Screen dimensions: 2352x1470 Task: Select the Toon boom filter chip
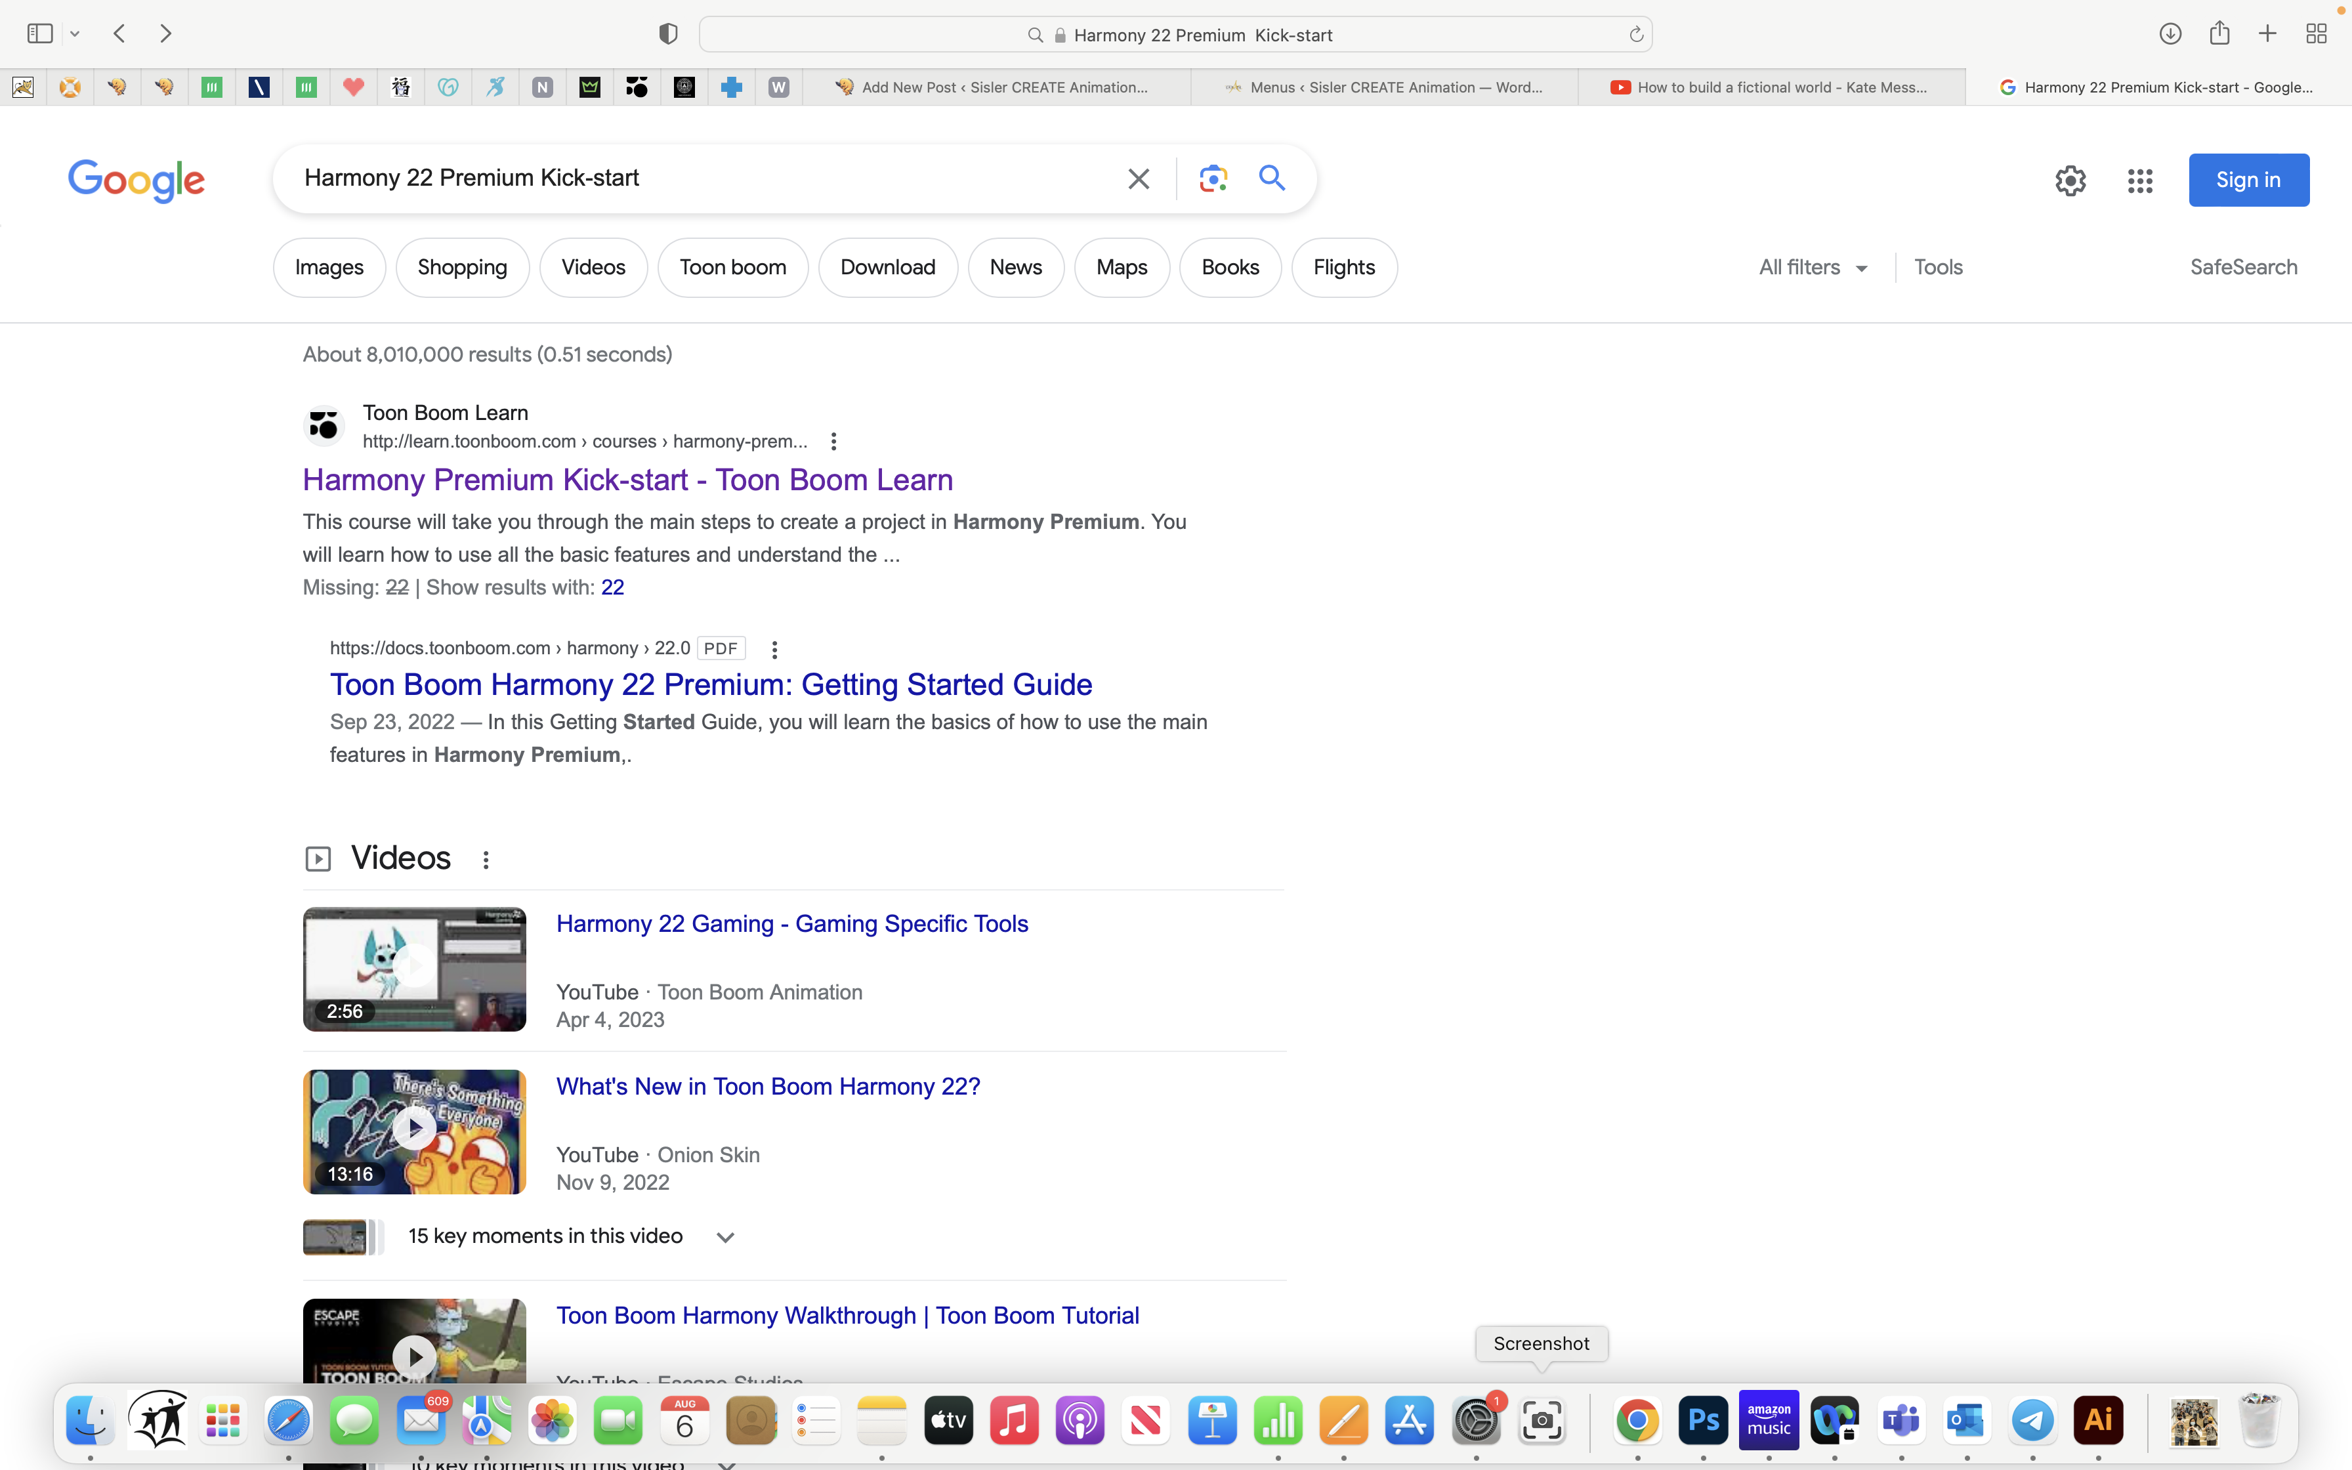pos(733,267)
